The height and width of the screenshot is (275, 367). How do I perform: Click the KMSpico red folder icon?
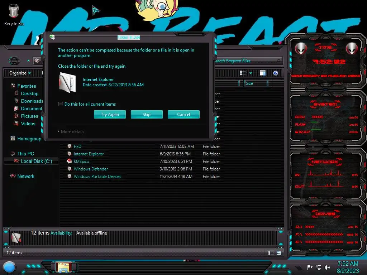tap(70, 161)
